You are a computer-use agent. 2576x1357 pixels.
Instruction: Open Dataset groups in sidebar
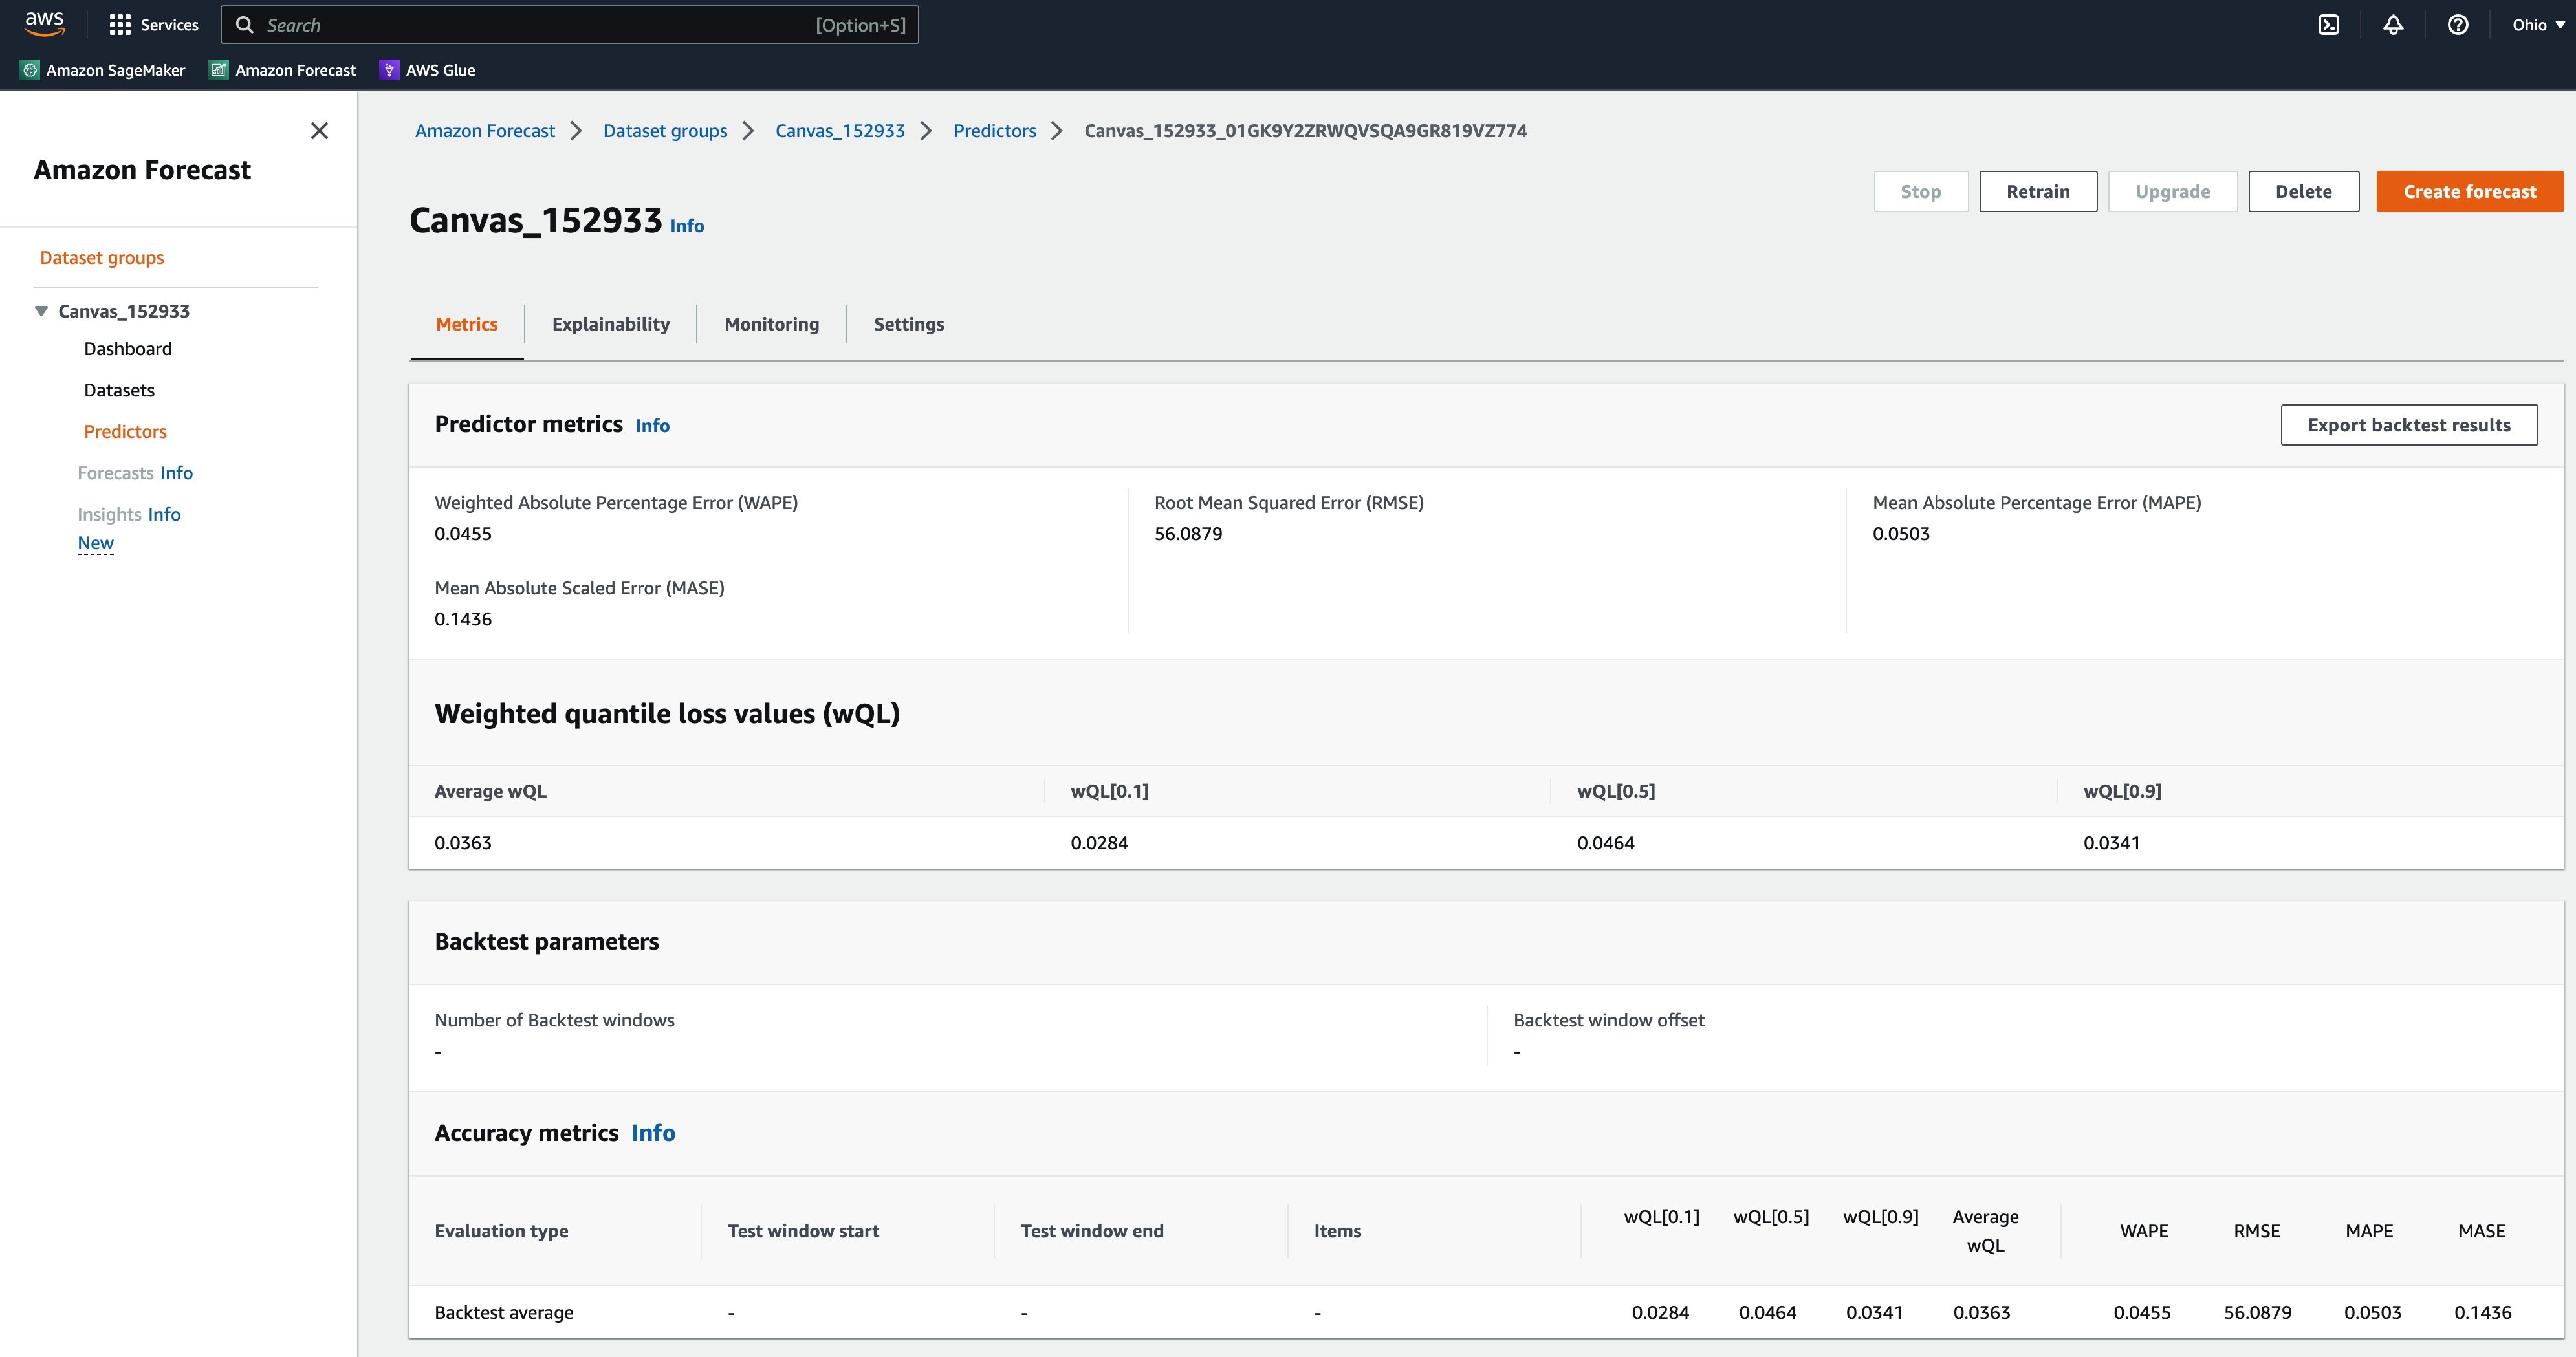(102, 258)
